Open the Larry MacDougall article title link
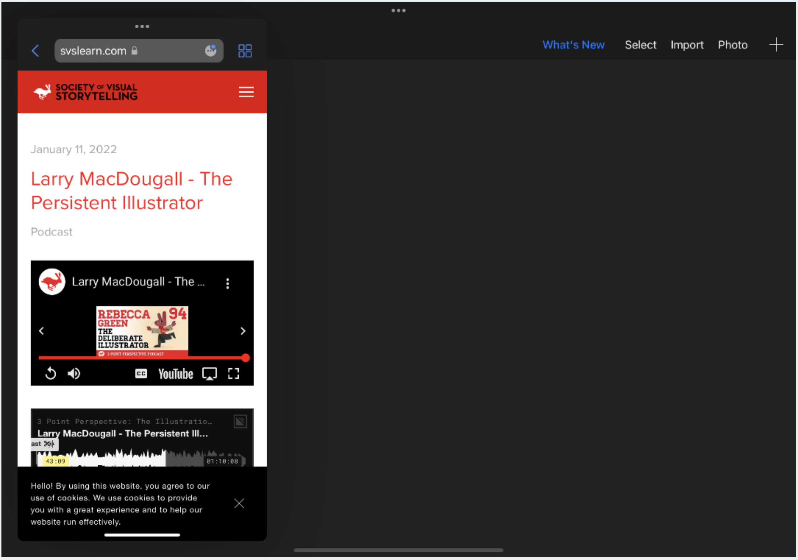 tap(131, 191)
